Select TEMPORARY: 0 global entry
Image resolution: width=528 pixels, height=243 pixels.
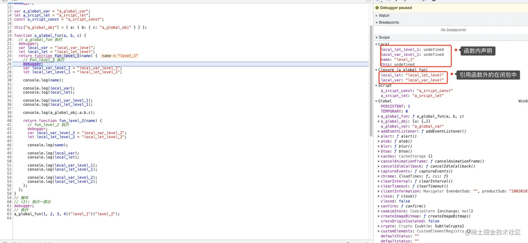(x=394, y=111)
